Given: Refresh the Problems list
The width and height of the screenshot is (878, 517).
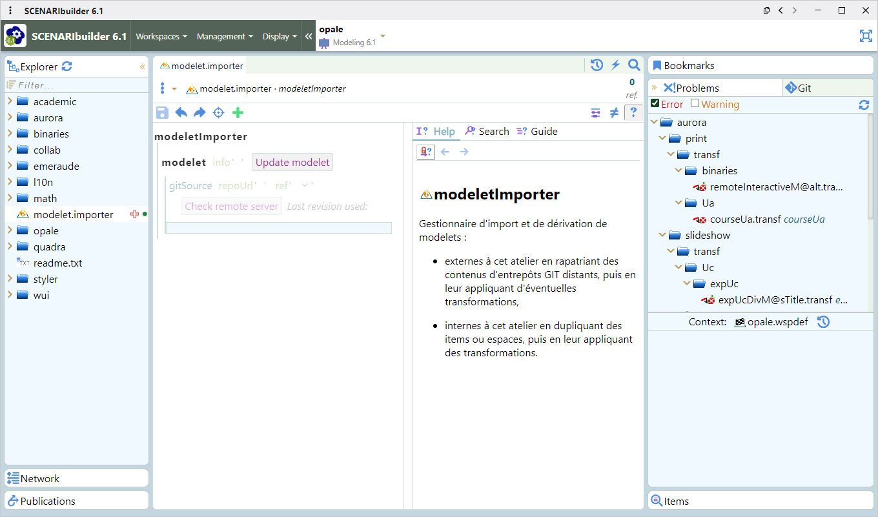Looking at the screenshot, I should pos(864,105).
